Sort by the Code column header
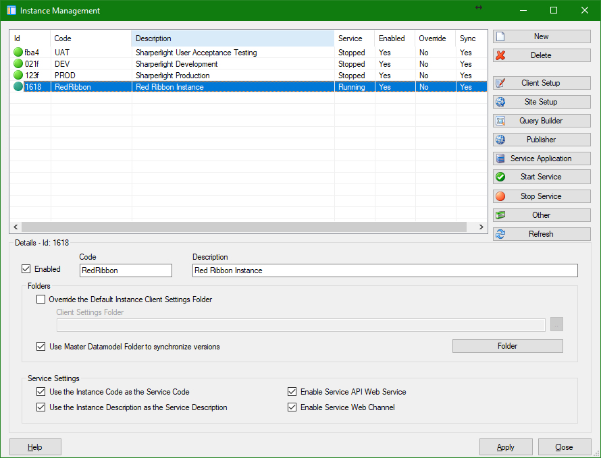Viewport: 601px width, 458px height. click(x=91, y=38)
